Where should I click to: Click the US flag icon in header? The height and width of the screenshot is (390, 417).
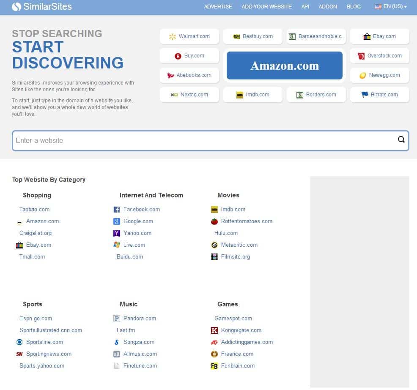click(x=378, y=7)
